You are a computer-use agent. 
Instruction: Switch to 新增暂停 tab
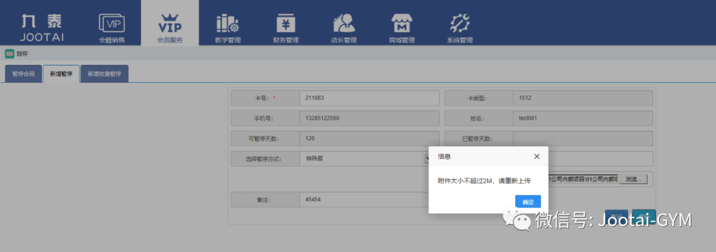click(61, 74)
